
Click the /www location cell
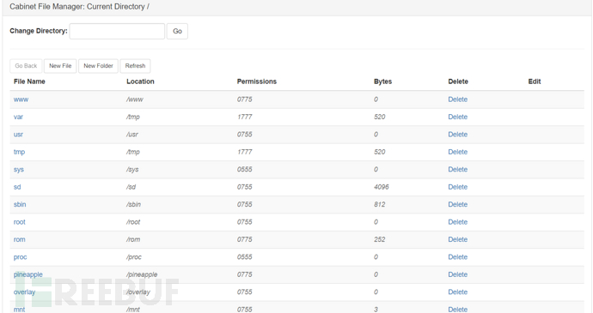(135, 99)
